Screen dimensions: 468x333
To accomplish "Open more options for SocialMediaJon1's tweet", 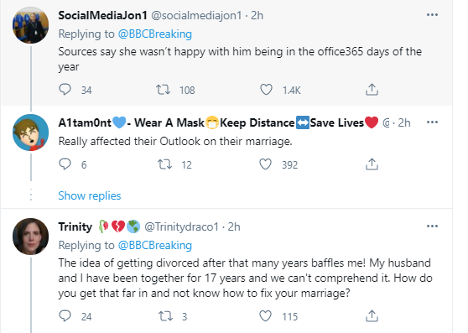I will [432, 14].
